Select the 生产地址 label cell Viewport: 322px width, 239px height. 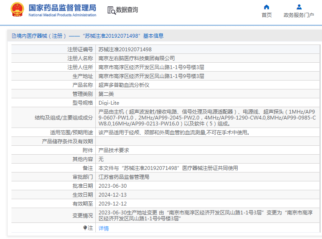coord(54,76)
